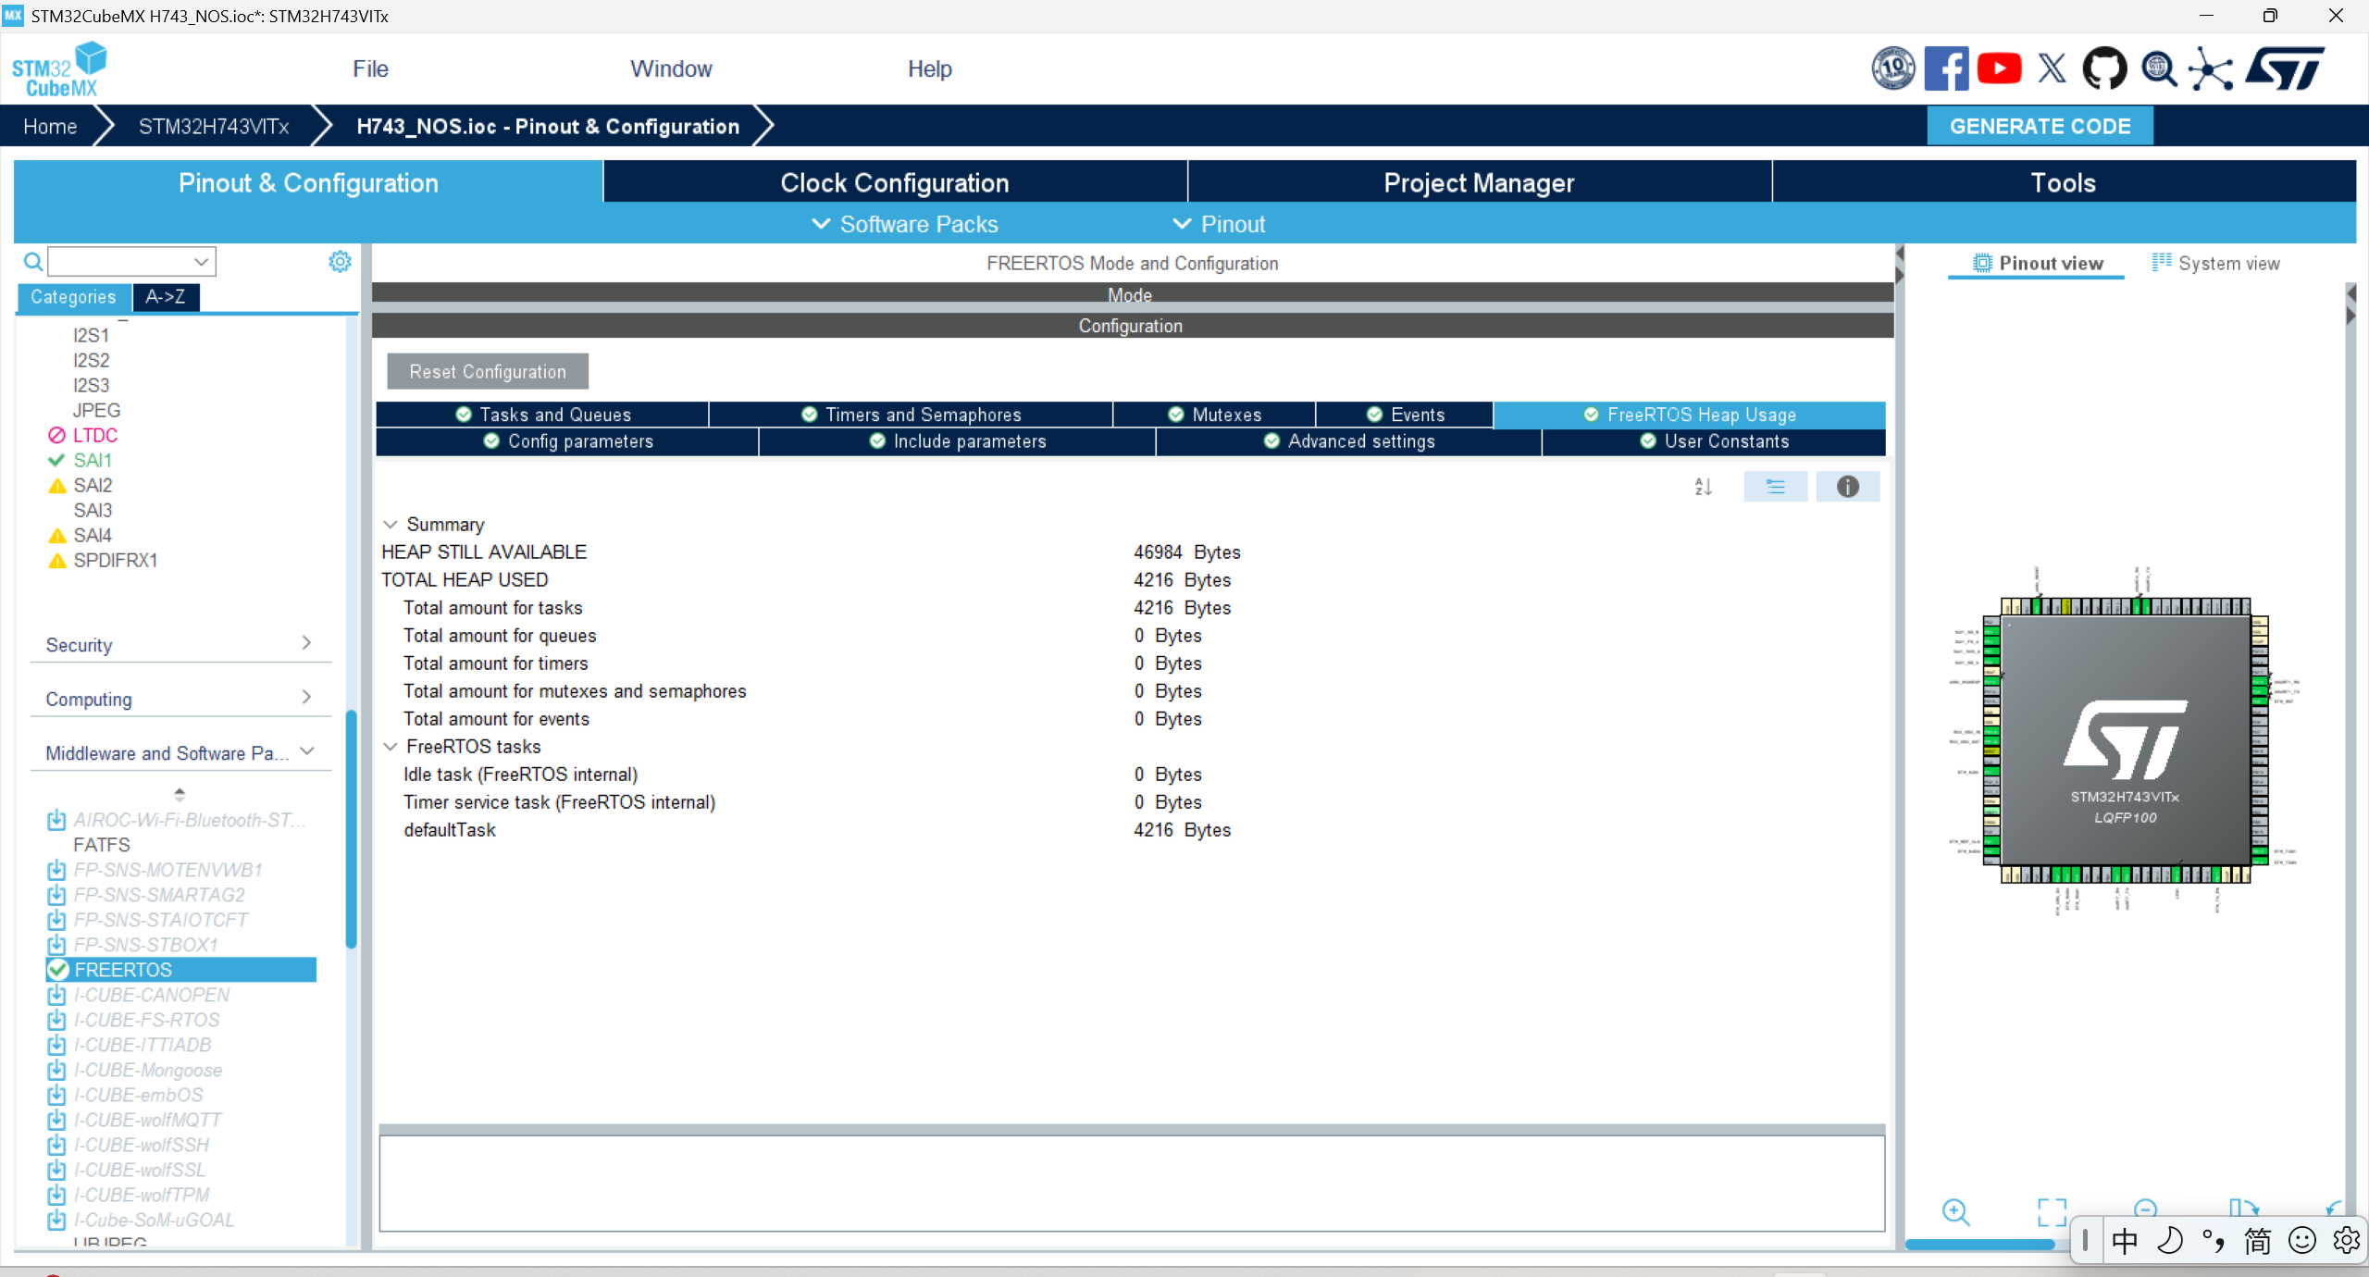The image size is (2369, 1277).
Task: Click the search magnifier icon in the peripheral list
Action: click(x=32, y=262)
